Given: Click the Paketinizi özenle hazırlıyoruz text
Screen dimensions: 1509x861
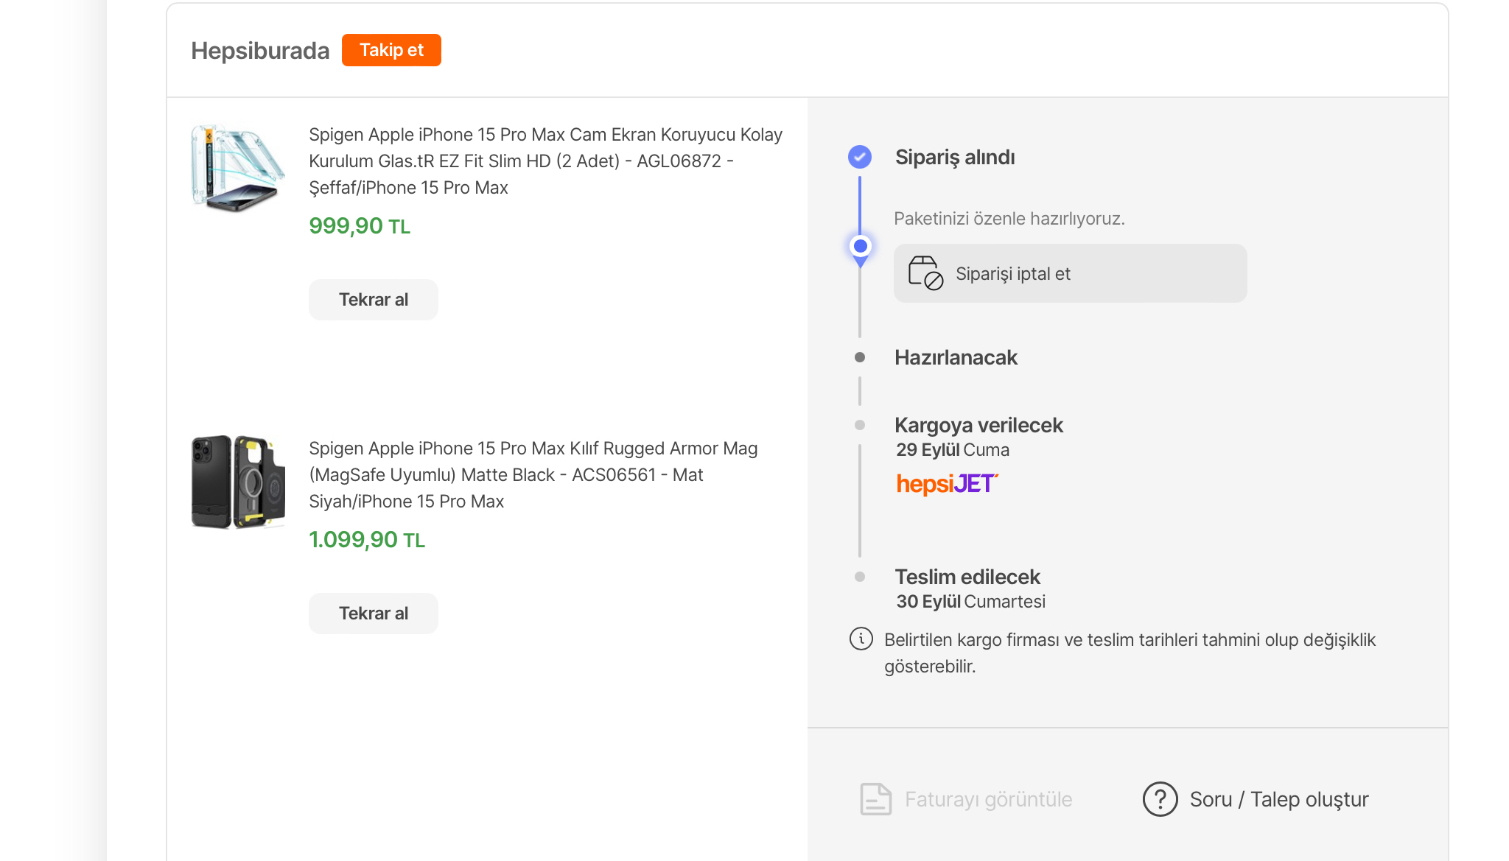Looking at the screenshot, I should (1009, 219).
